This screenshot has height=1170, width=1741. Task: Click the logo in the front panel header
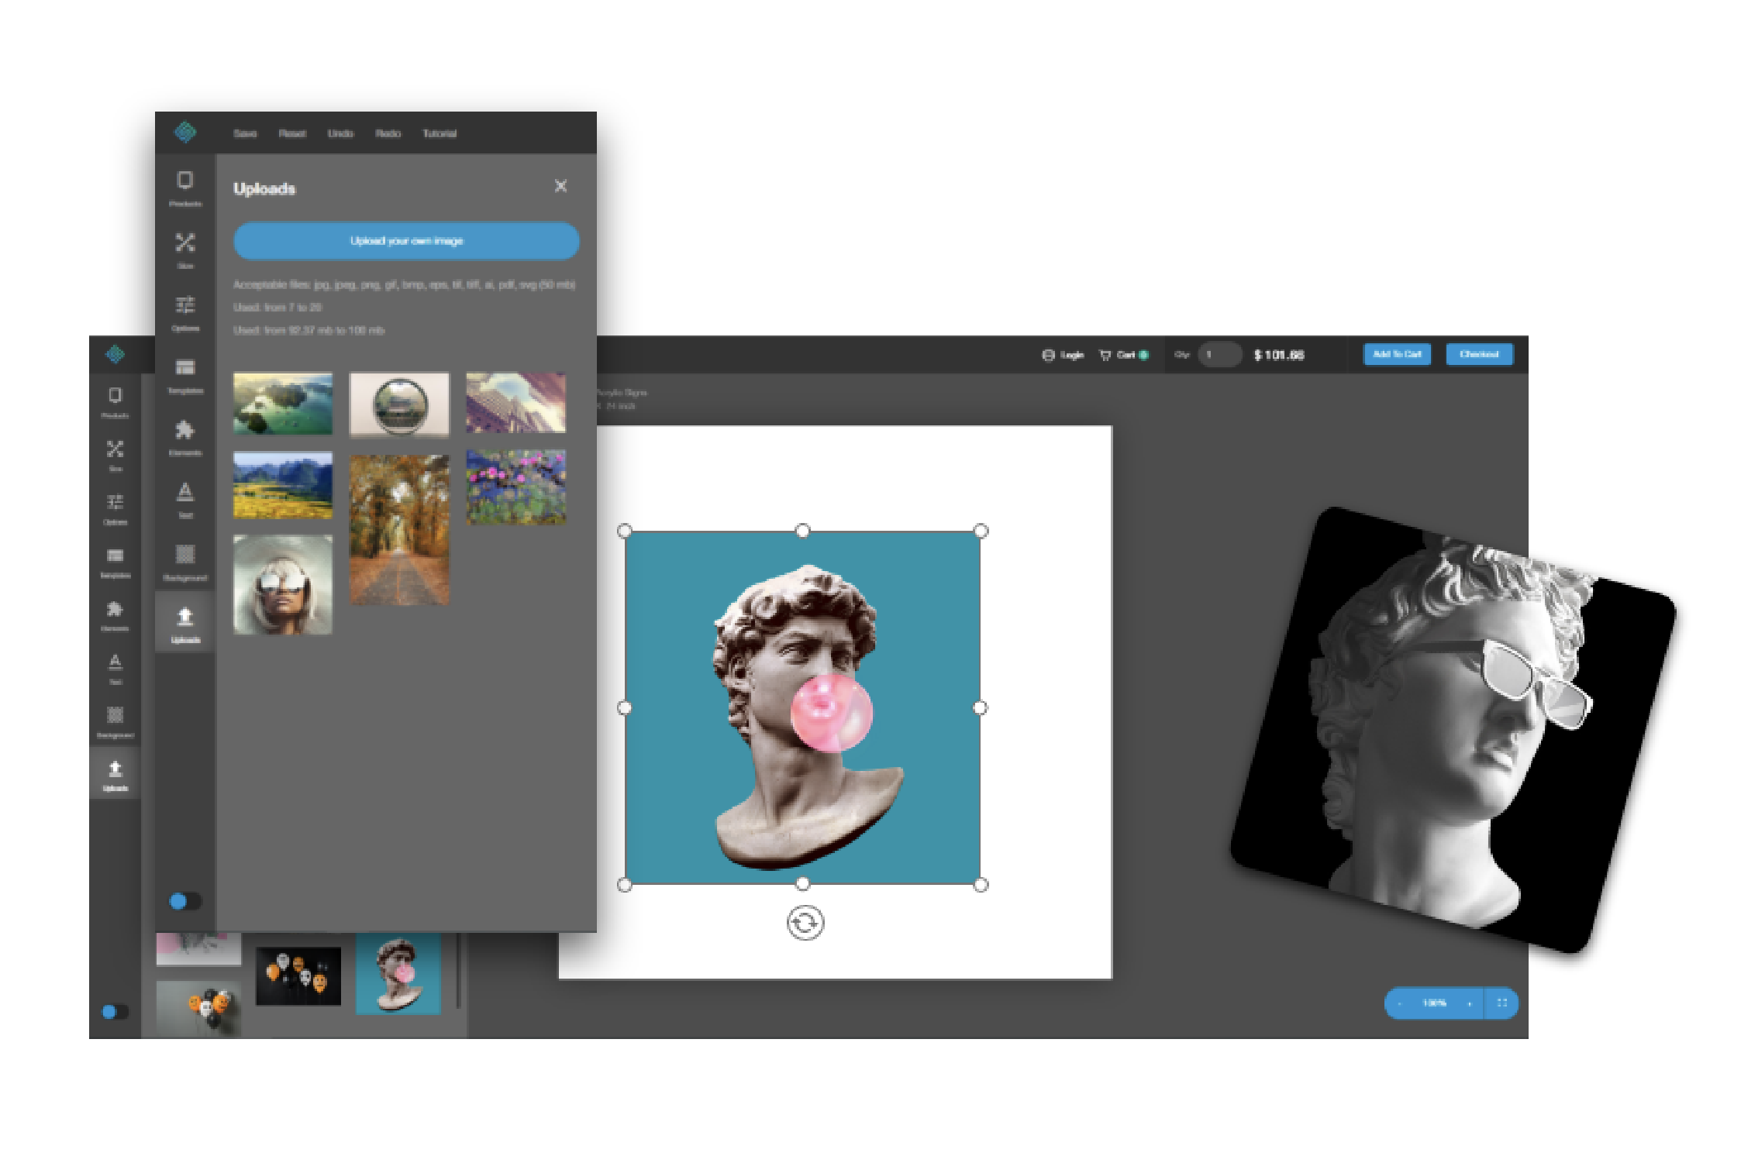185,132
